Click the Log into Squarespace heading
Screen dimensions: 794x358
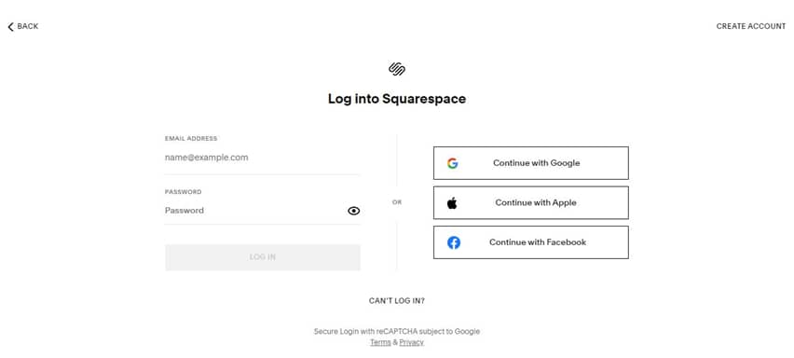coord(397,99)
